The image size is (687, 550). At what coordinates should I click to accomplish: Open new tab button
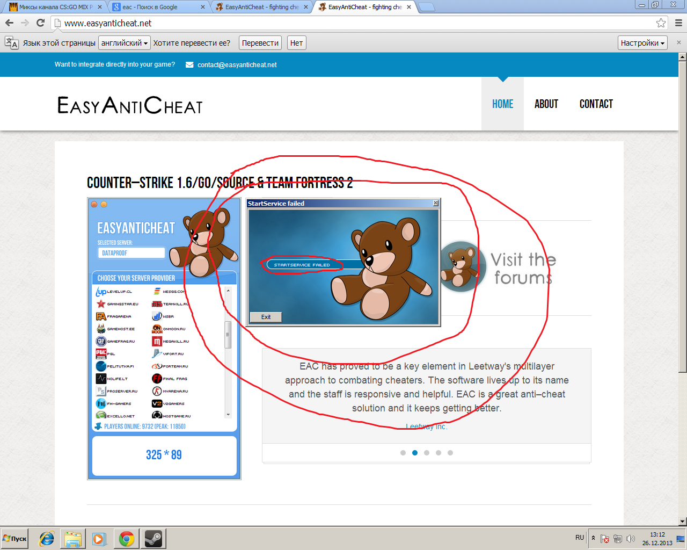[x=426, y=8]
